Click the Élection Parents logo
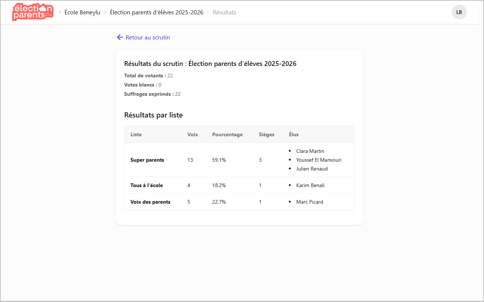 coord(32,12)
